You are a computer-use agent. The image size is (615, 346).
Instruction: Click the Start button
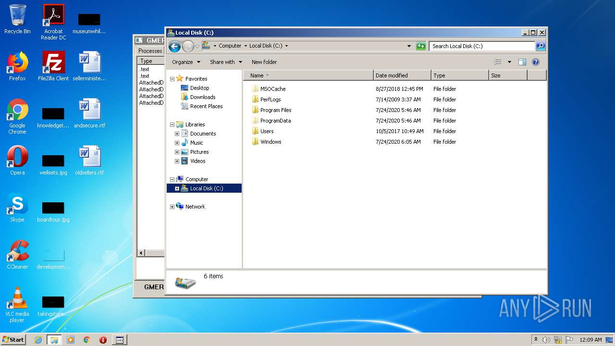tap(13, 340)
